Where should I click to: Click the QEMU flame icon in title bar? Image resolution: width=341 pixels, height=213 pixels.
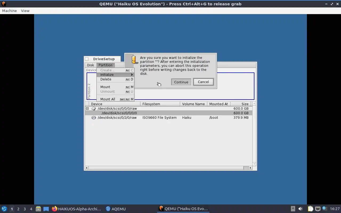coord(4,4)
